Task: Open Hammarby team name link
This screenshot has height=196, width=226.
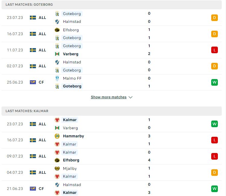Action: pyautogui.click(x=74, y=136)
